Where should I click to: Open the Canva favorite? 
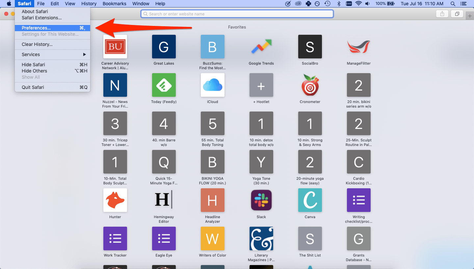click(310, 200)
